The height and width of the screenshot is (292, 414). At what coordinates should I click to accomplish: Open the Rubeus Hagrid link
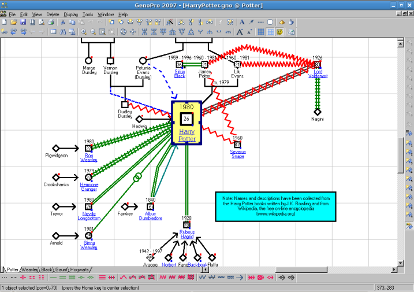tap(187, 234)
